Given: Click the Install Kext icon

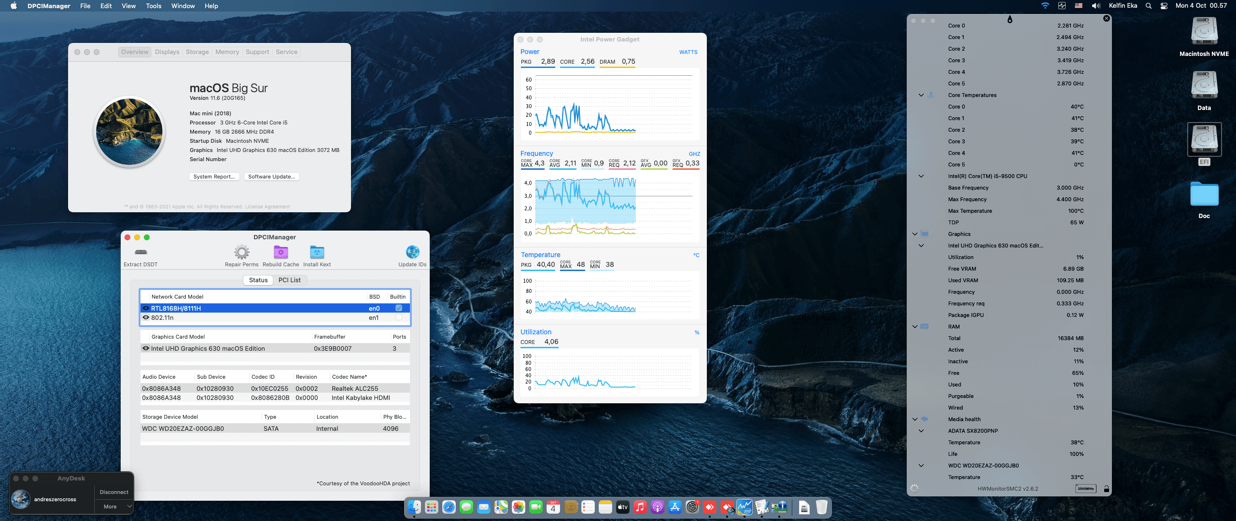Looking at the screenshot, I should 317,252.
